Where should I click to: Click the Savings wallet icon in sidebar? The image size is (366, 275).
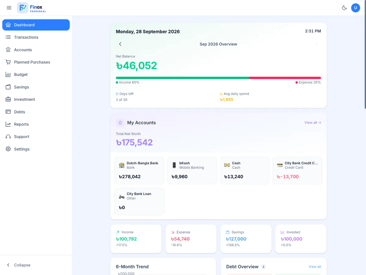(x=8, y=87)
